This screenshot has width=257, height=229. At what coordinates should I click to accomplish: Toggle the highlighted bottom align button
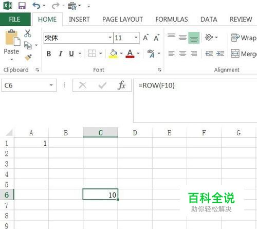tap(194, 38)
